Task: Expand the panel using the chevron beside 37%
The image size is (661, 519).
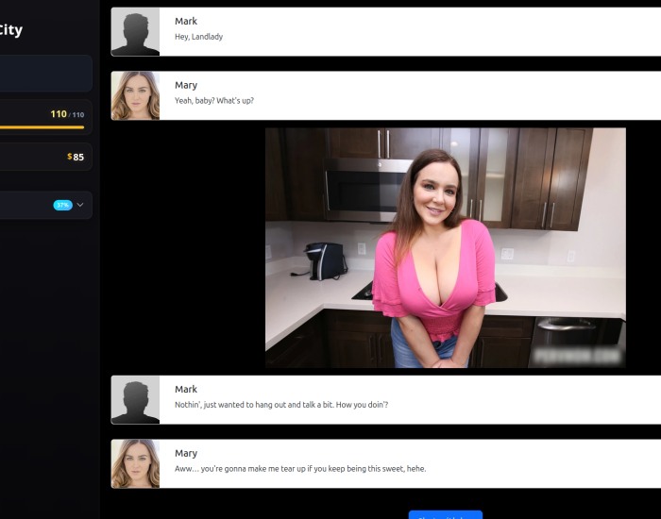Action: click(x=80, y=205)
